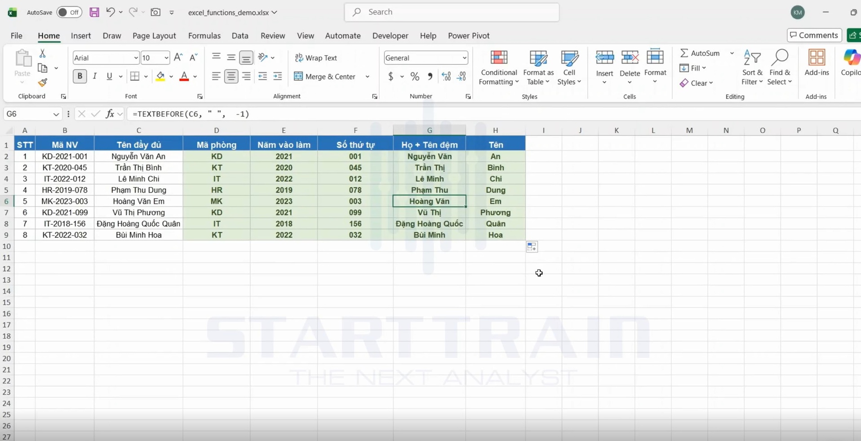The image size is (861, 441).
Task: Click the Undo arrow icon
Action: [x=110, y=12]
